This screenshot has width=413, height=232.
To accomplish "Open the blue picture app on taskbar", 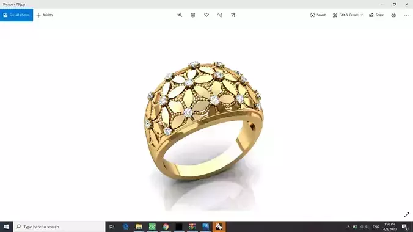I will [205, 227].
